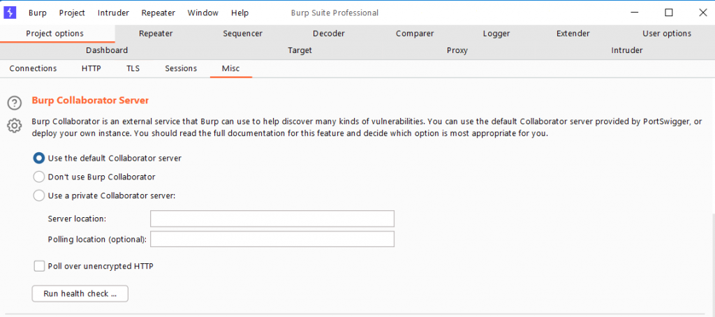Open the gear options icon for Collaborator

tap(15, 126)
